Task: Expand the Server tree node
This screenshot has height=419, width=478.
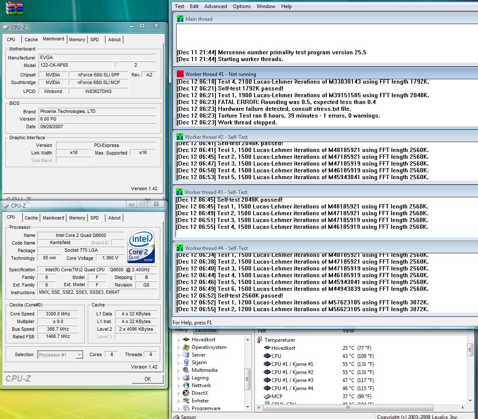Action: pyautogui.click(x=179, y=355)
